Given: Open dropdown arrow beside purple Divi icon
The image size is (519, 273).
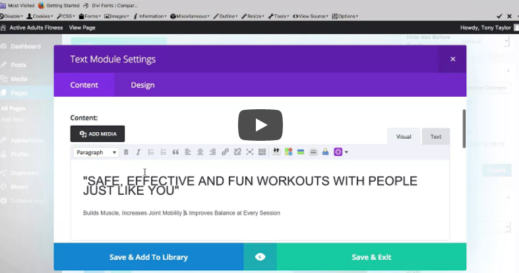Looking at the screenshot, I should point(346,152).
